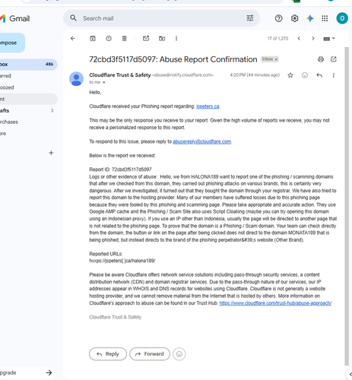Click the 4:20 PM timestamp
The width and height of the screenshot is (352, 380).
255,75
